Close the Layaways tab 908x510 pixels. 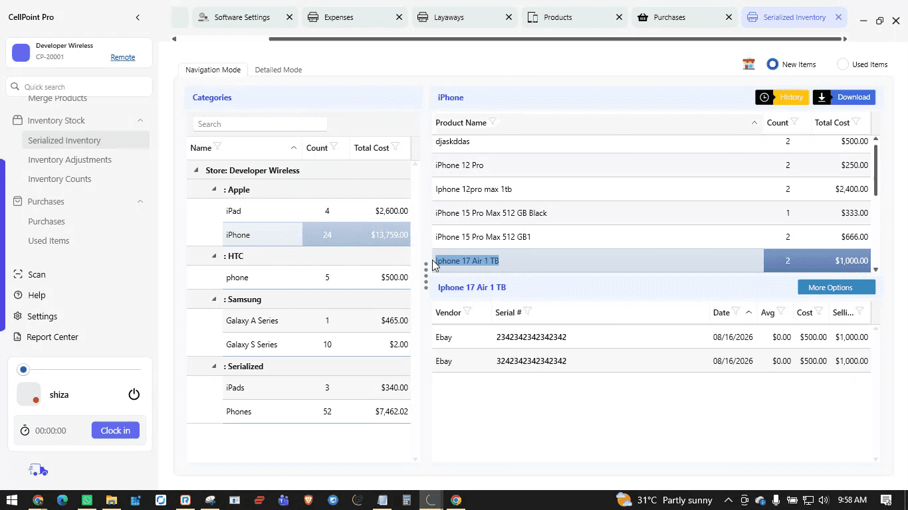509,17
